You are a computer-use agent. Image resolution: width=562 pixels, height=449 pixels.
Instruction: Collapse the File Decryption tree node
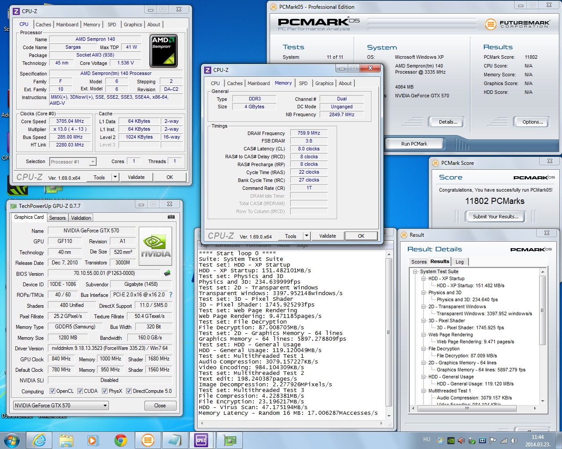coord(423,349)
